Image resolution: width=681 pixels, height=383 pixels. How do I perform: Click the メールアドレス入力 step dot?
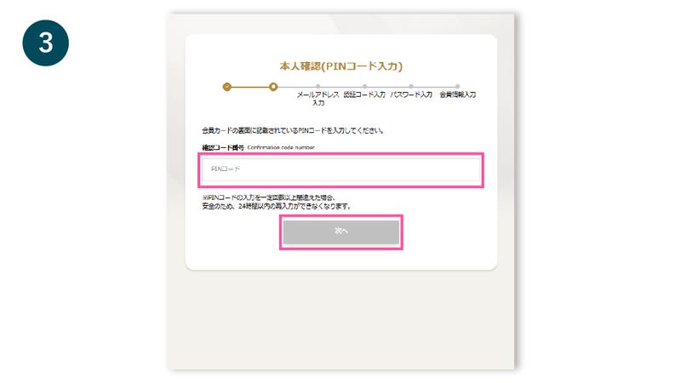pos(318,87)
